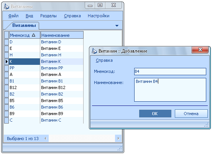
Task: Click the right scroll arrow at grid bottom
Action: coord(118,139)
